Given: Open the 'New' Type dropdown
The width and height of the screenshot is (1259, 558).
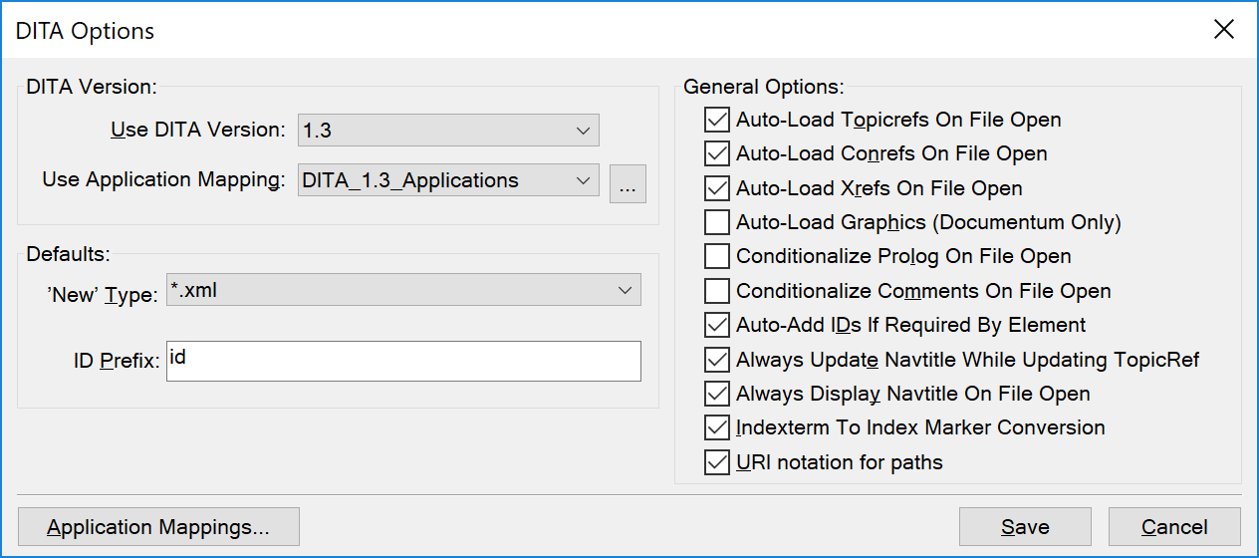Looking at the screenshot, I should [x=403, y=290].
